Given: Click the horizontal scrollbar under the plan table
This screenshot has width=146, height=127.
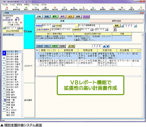Looking at the screenshot, I should coord(89,76).
